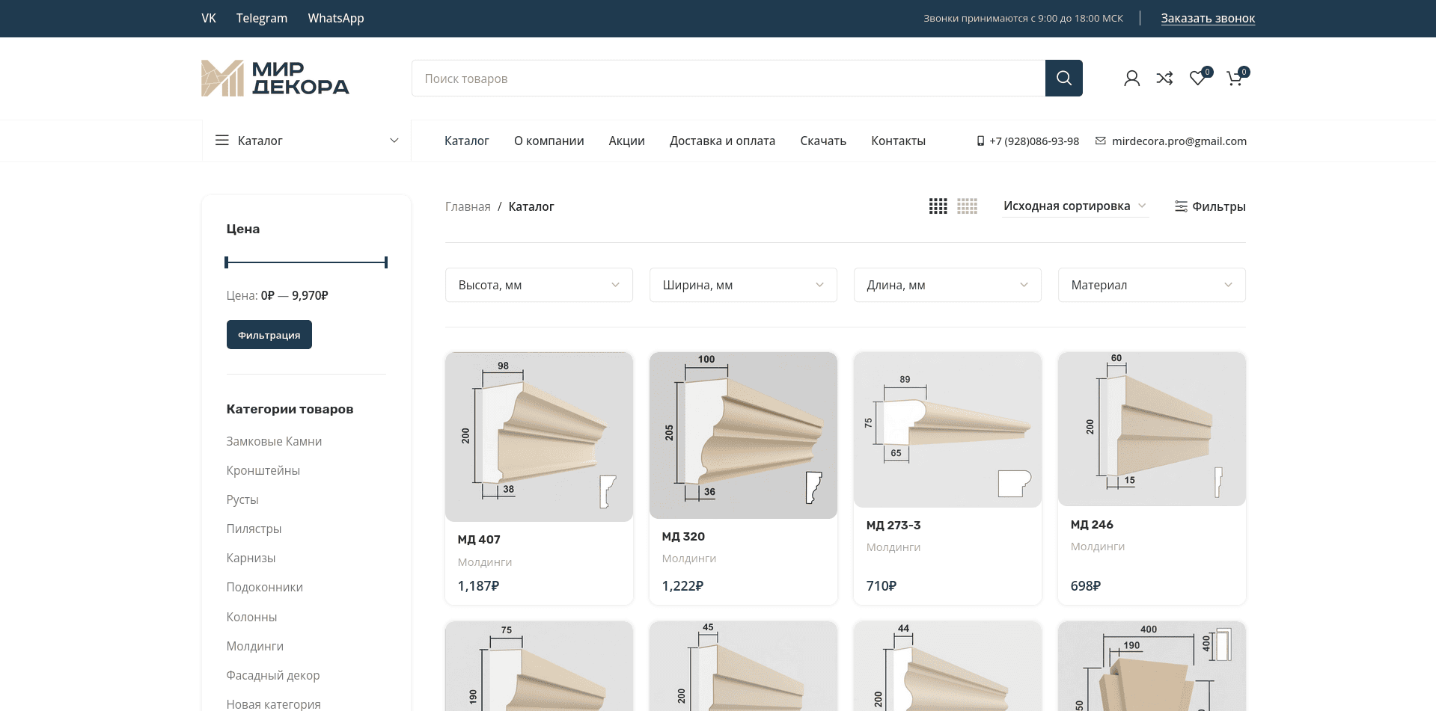The height and width of the screenshot is (711, 1436).
Task: Select Фасадный декор category
Action: (272, 675)
